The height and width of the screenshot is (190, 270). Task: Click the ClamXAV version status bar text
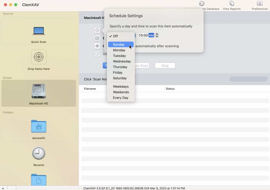134,188
